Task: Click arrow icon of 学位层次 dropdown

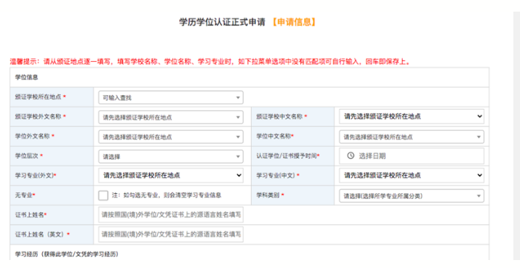Action: (238, 157)
